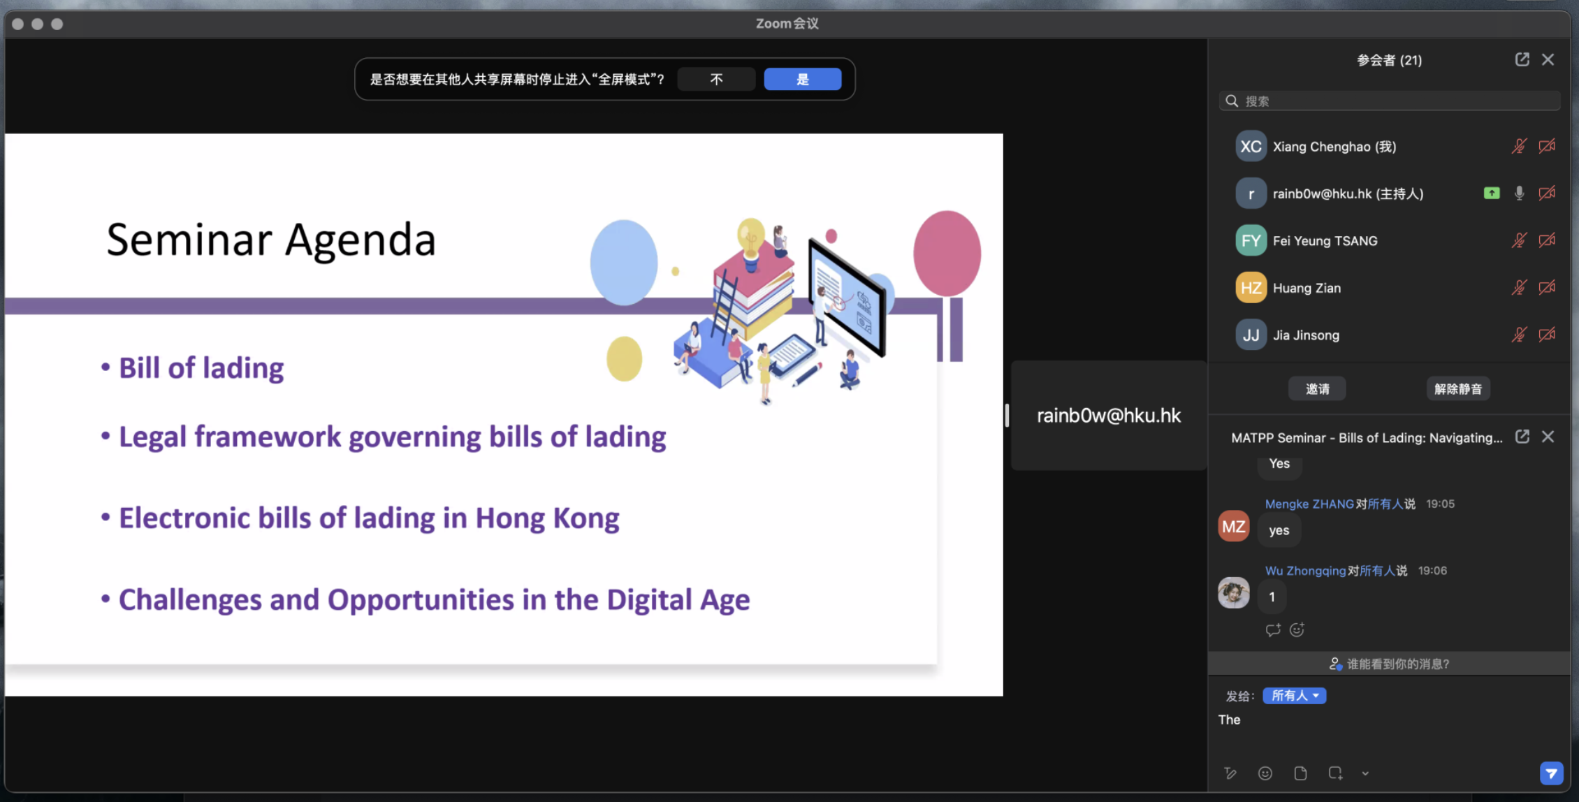1579x802 pixels.
Task: Click the reply icon under Wu Zhongqing's message
Action: (1274, 630)
